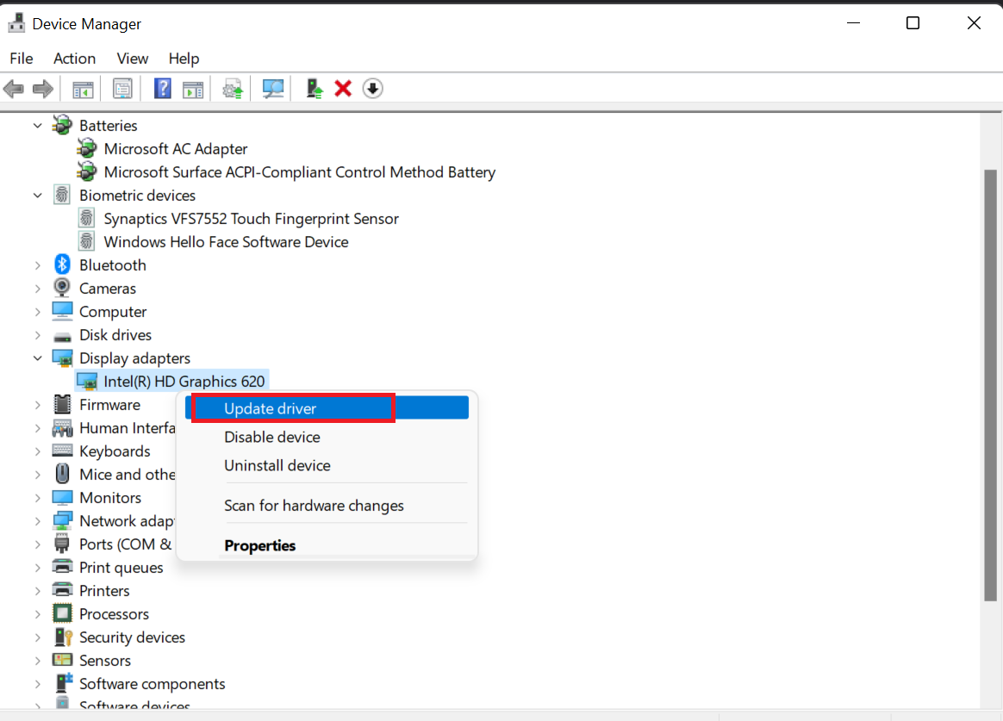Select the Software components tree label
This screenshot has width=1003, height=721.
(152, 684)
